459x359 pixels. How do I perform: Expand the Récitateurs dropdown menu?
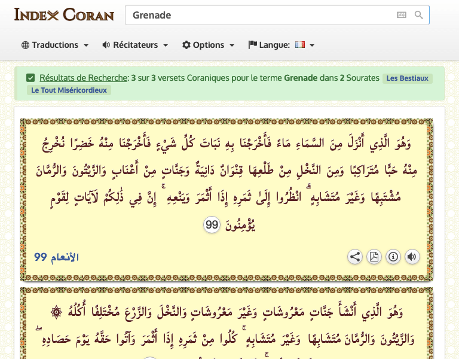pyautogui.click(x=135, y=45)
